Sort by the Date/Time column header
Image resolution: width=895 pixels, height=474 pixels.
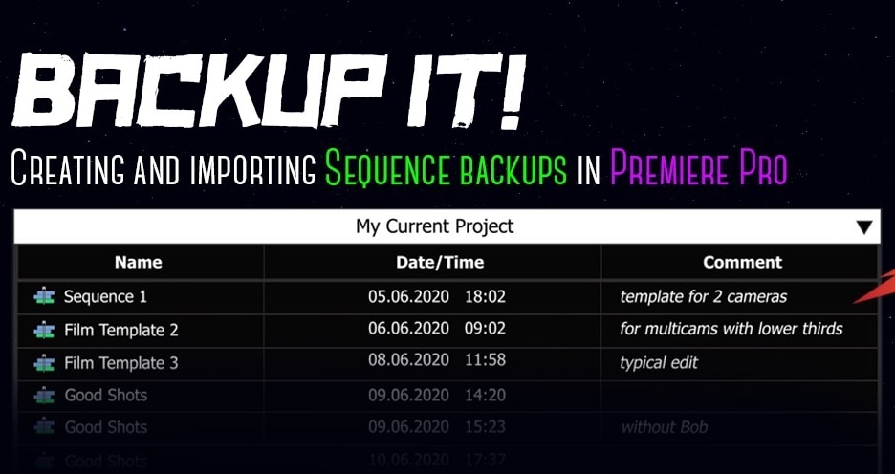click(440, 262)
